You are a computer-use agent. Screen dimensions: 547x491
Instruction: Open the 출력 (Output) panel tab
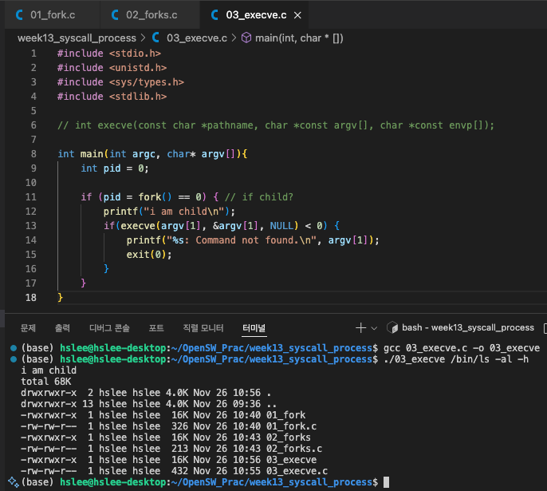(62, 328)
